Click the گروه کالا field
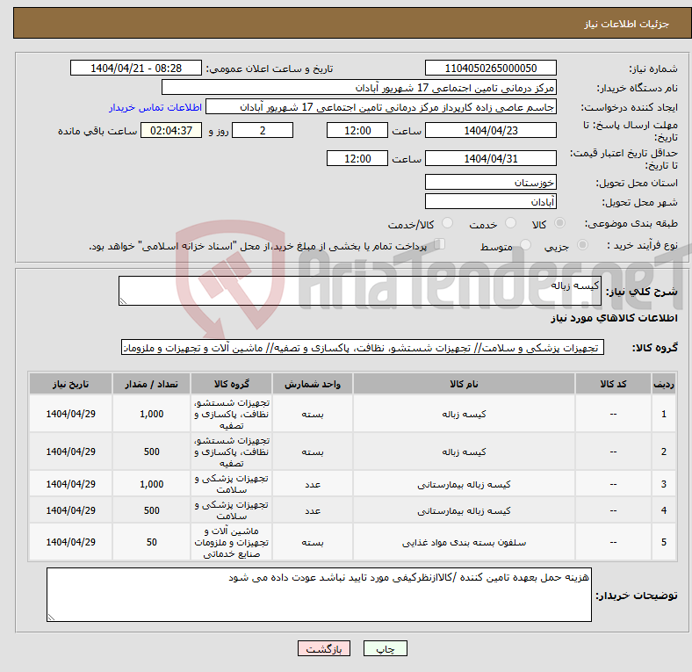 coord(363,347)
